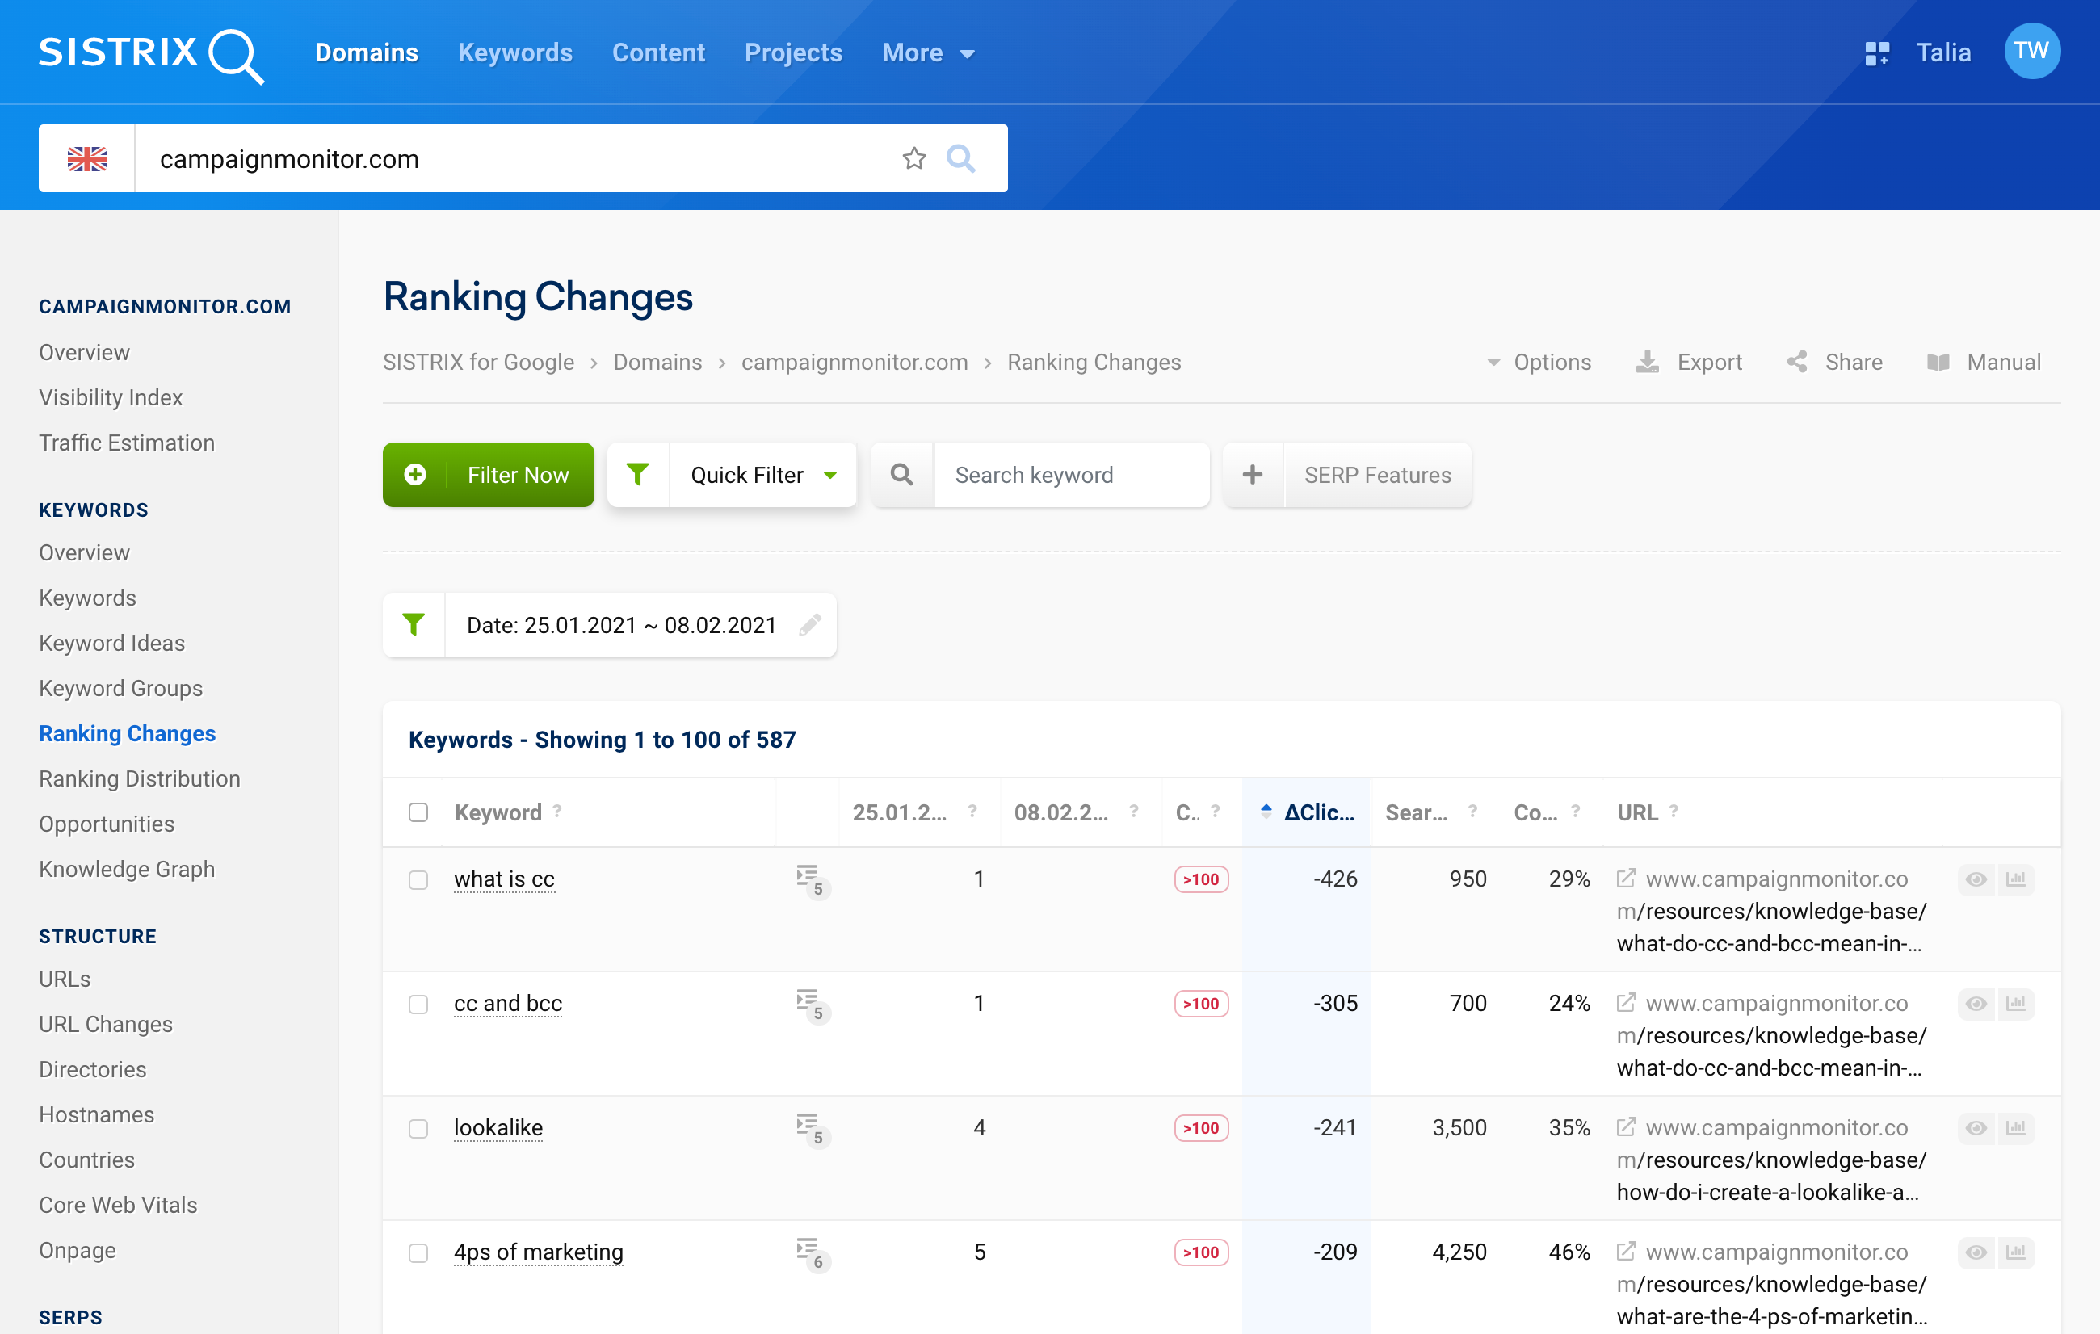
Task: Tick checkbox for 'lookalike'
Action: 418,1128
